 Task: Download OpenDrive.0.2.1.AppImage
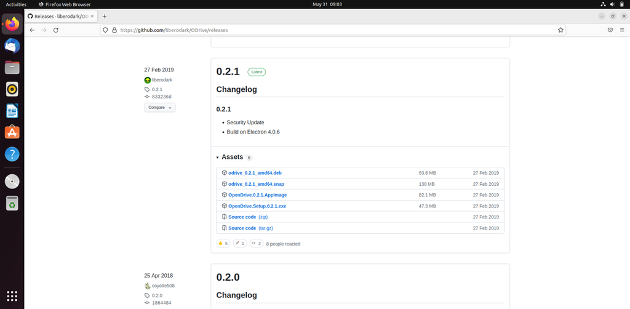(258, 195)
